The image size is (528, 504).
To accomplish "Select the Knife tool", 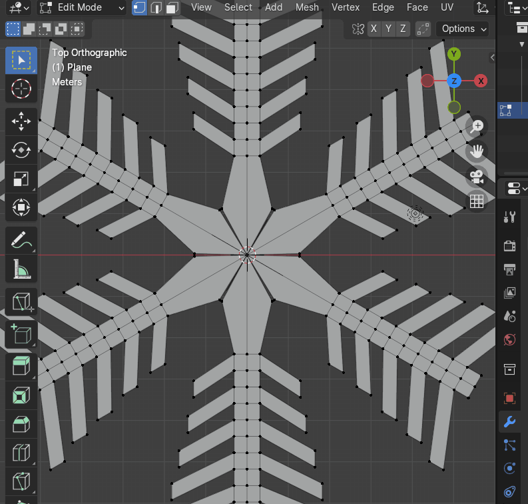I will [x=21, y=481].
